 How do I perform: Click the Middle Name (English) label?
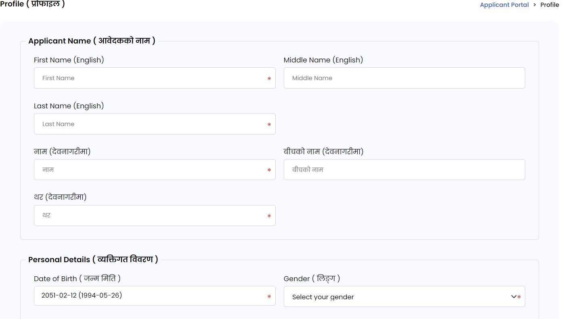(323, 60)
